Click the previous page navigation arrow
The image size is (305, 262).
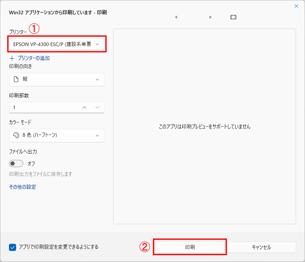click(x=176, y=17)
